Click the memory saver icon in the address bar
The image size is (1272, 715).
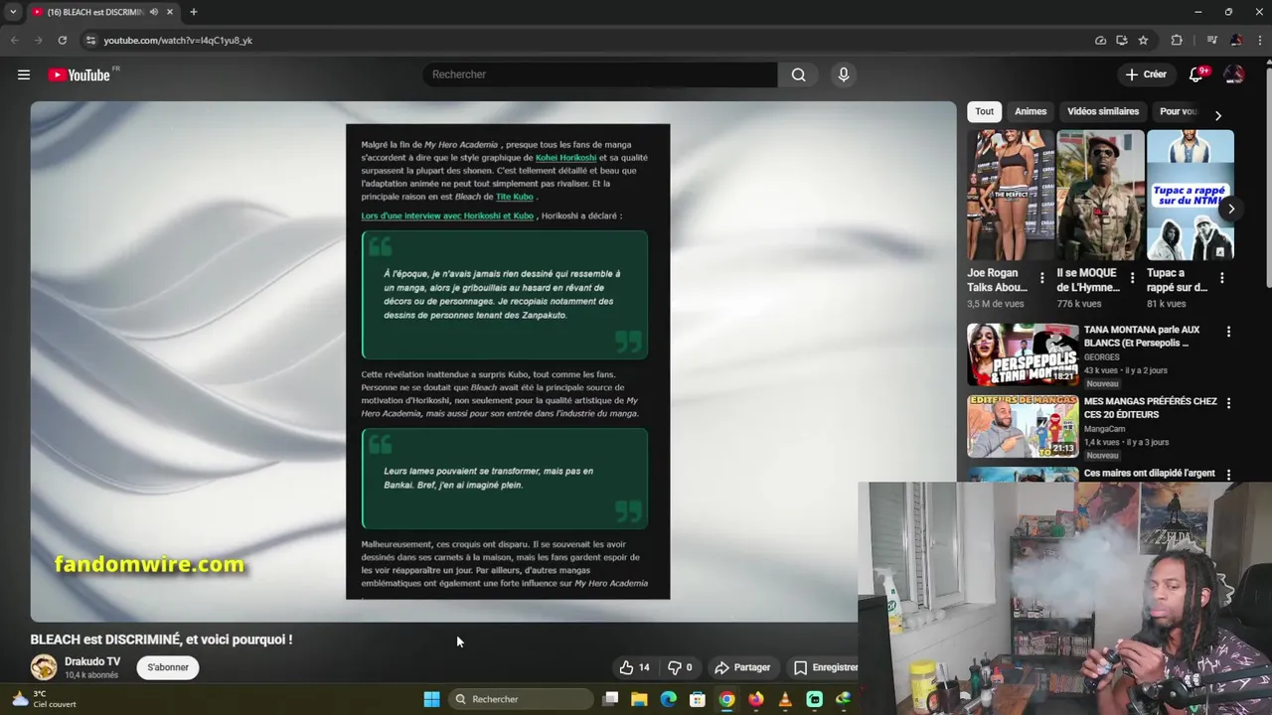1100,40
